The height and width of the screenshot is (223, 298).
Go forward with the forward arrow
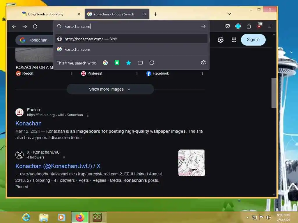tap(25, 26)
